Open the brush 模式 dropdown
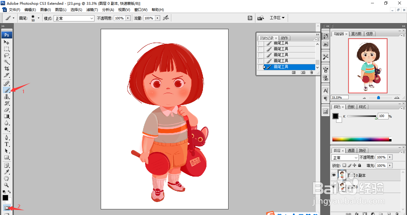 [x=74, y=18]
